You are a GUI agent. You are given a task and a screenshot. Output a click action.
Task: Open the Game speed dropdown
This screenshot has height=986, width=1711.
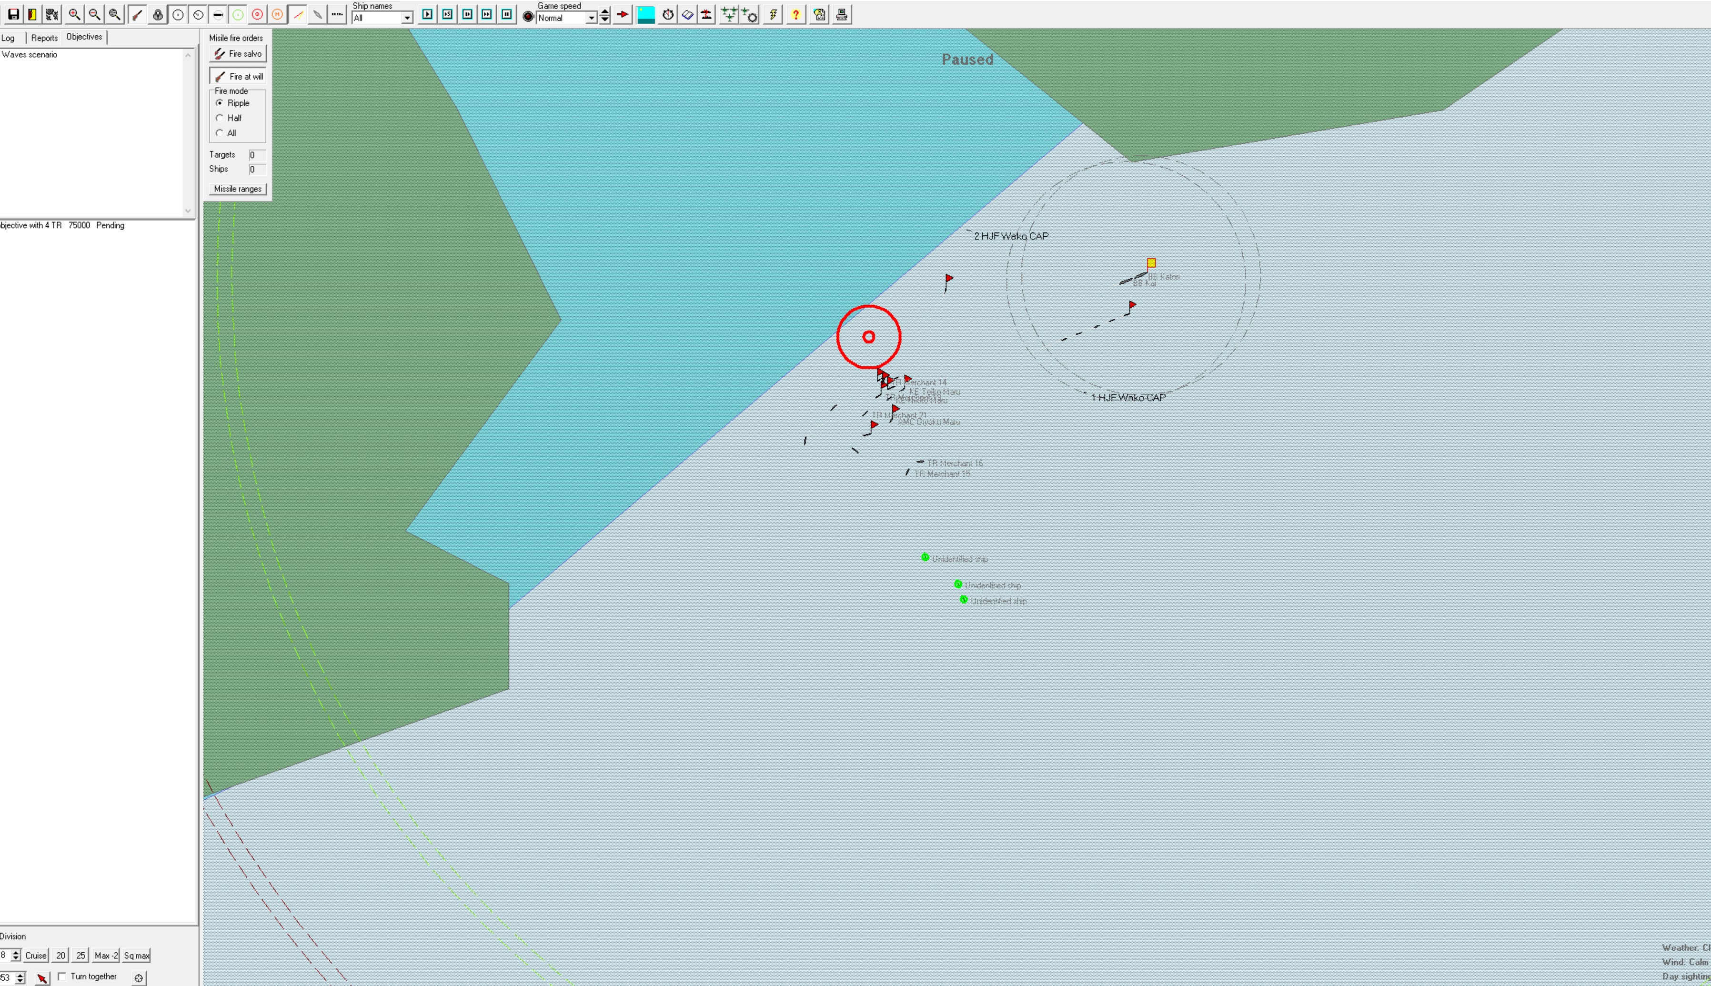coord(591,18)
